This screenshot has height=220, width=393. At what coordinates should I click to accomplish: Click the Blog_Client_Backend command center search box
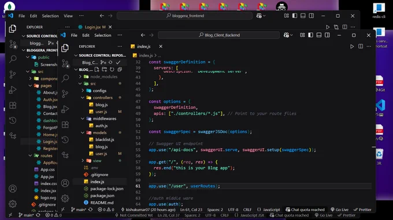[219, 35]
